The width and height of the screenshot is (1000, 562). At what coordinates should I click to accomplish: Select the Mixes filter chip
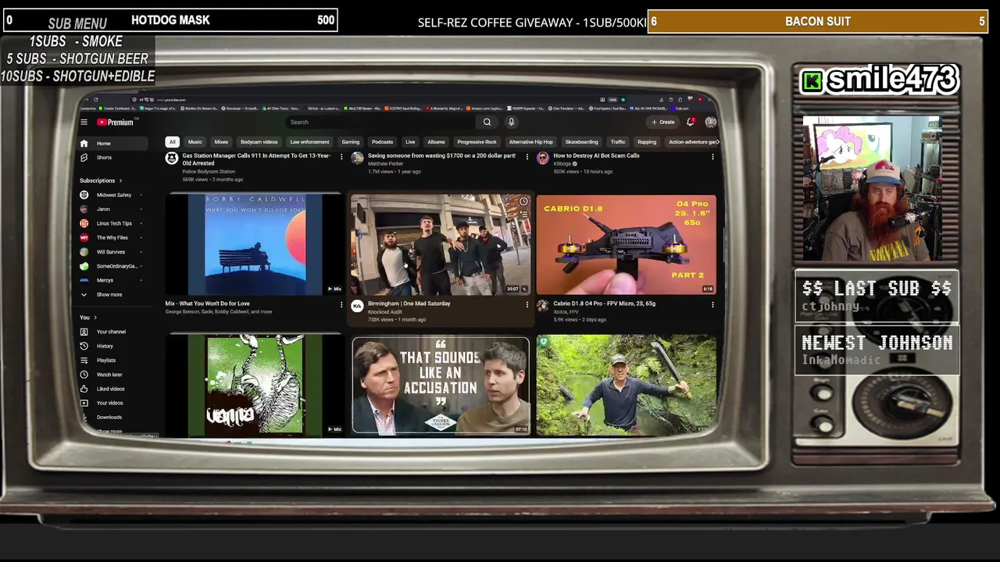tap(221, 142)
